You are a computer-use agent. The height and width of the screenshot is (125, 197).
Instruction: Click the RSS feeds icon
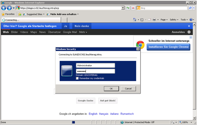tap(142, 20)
